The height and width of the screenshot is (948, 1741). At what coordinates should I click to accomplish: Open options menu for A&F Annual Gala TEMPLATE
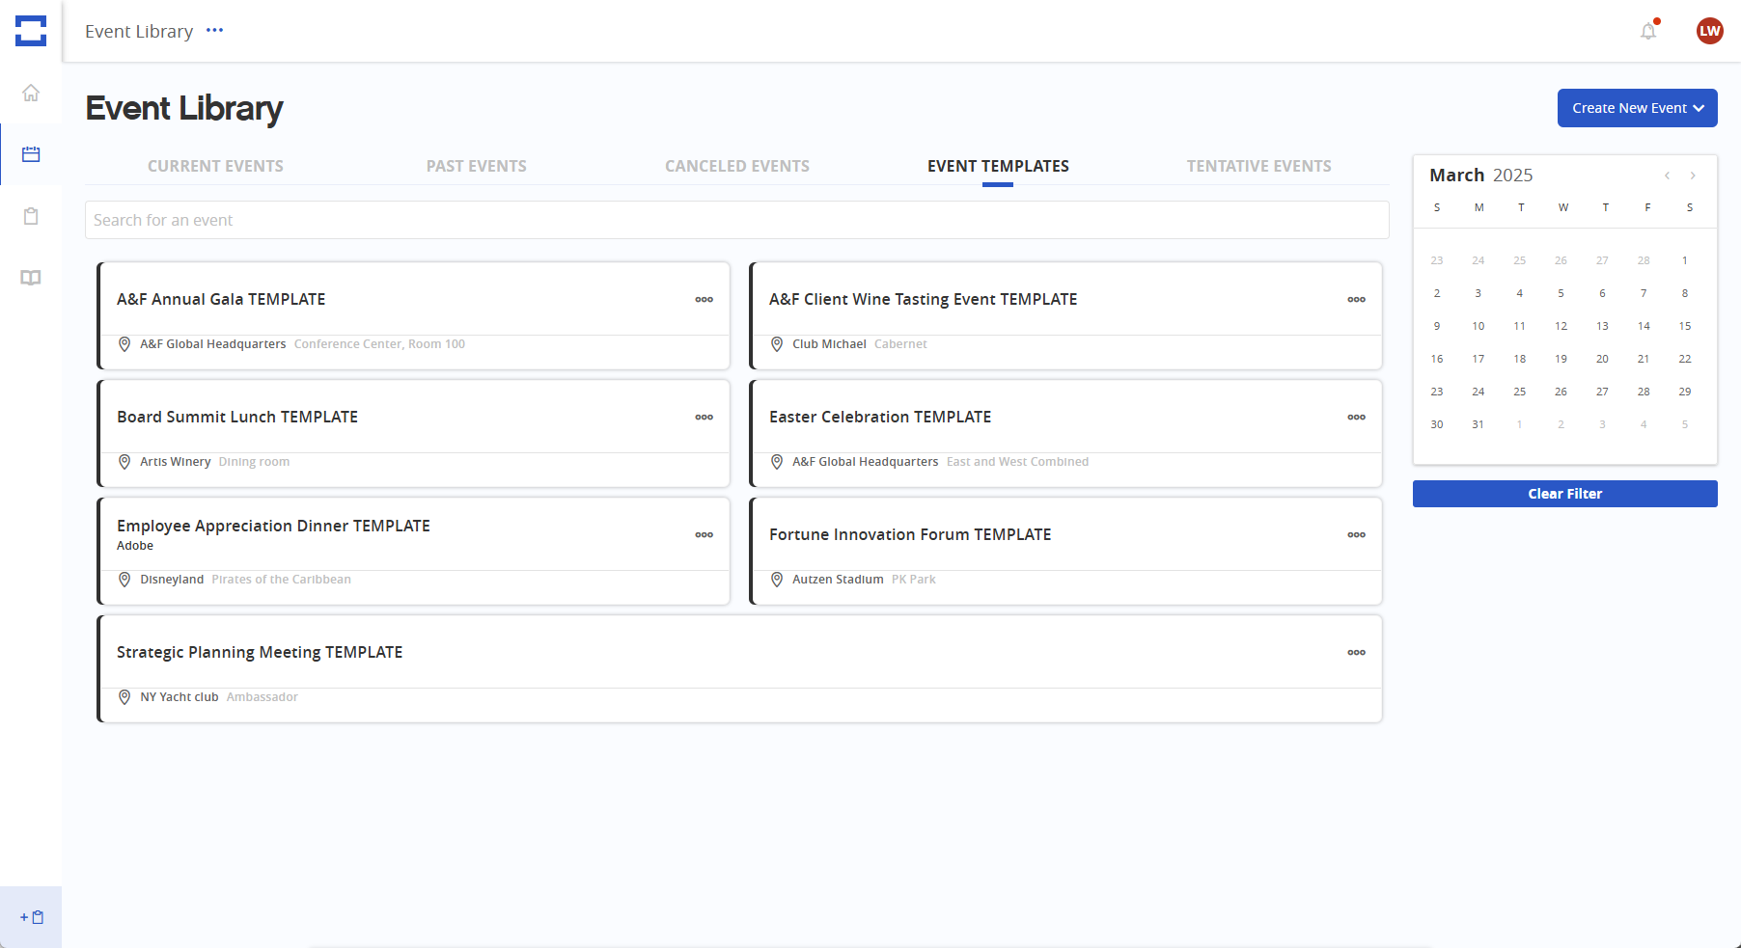point(705,300)
